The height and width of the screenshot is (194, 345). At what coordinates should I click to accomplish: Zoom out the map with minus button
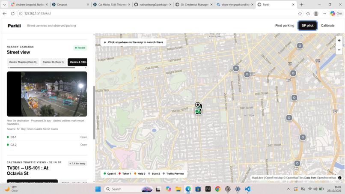click(x=339, y=50)
